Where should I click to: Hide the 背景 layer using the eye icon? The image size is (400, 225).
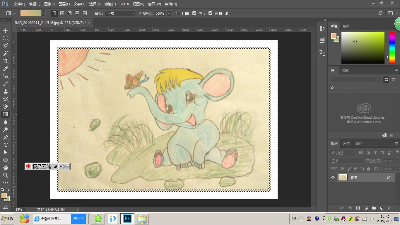click(x=333, y=178)
